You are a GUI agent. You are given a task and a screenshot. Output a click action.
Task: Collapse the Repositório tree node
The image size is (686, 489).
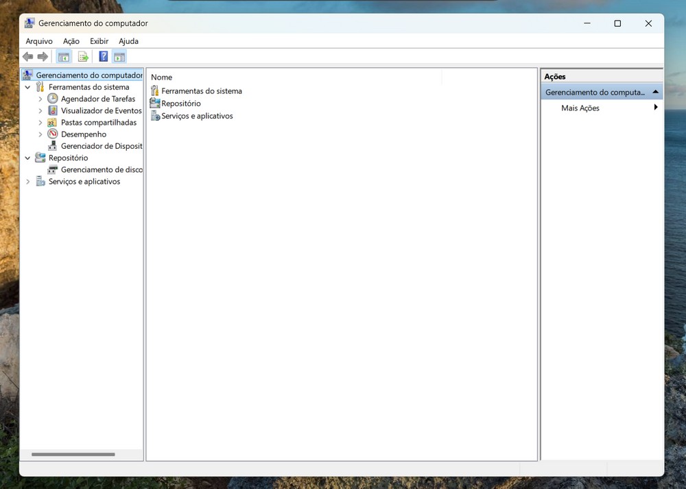click(27, 158)
